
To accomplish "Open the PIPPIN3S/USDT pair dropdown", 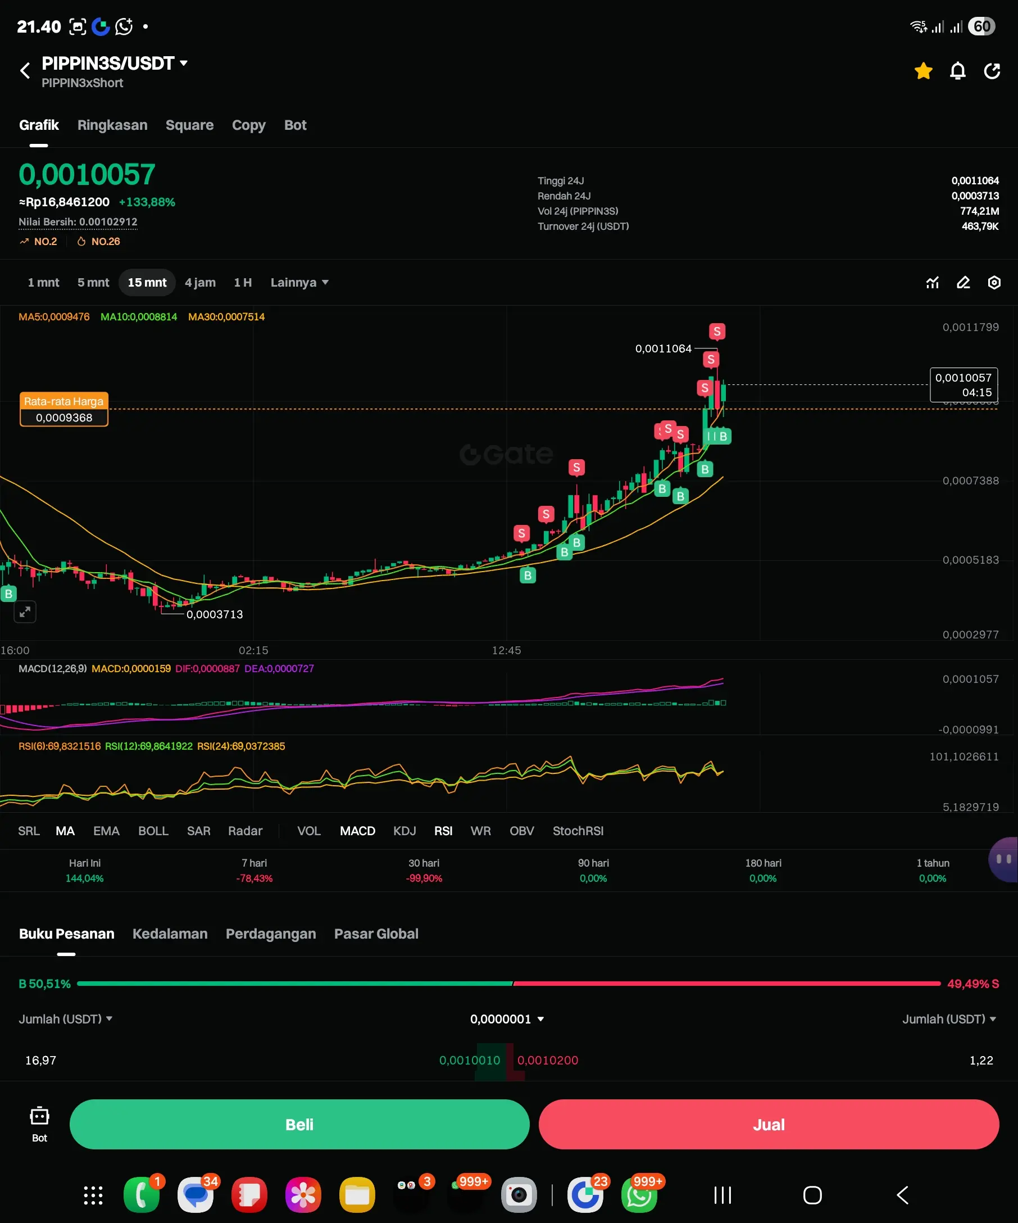I will tap(115, 63).
